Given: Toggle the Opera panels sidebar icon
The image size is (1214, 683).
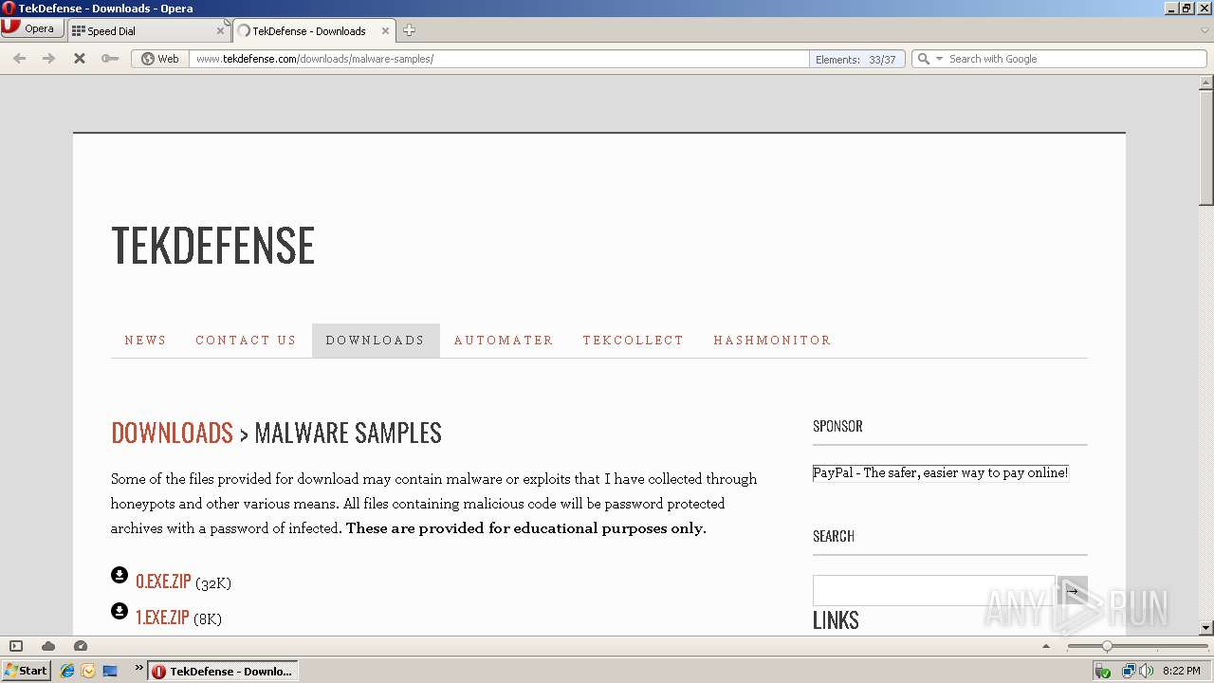Looking at the screenshot, I should (x=16, y=646).
